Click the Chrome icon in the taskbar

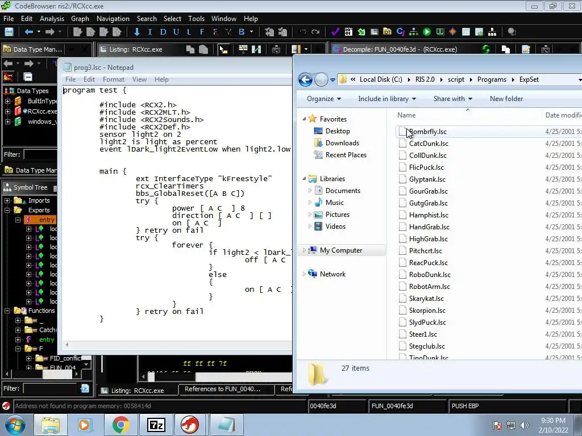tap(120, 425)
